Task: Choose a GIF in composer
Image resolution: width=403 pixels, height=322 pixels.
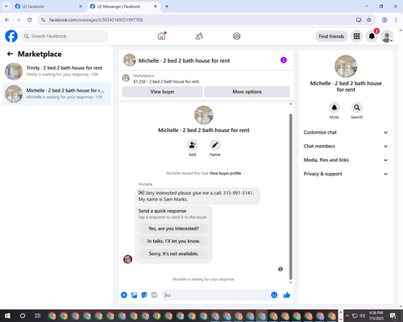Action: [154, 295]
